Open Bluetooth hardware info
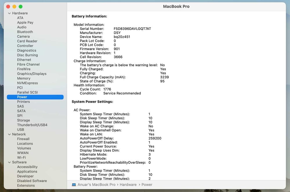 click(x=25, y=32)
